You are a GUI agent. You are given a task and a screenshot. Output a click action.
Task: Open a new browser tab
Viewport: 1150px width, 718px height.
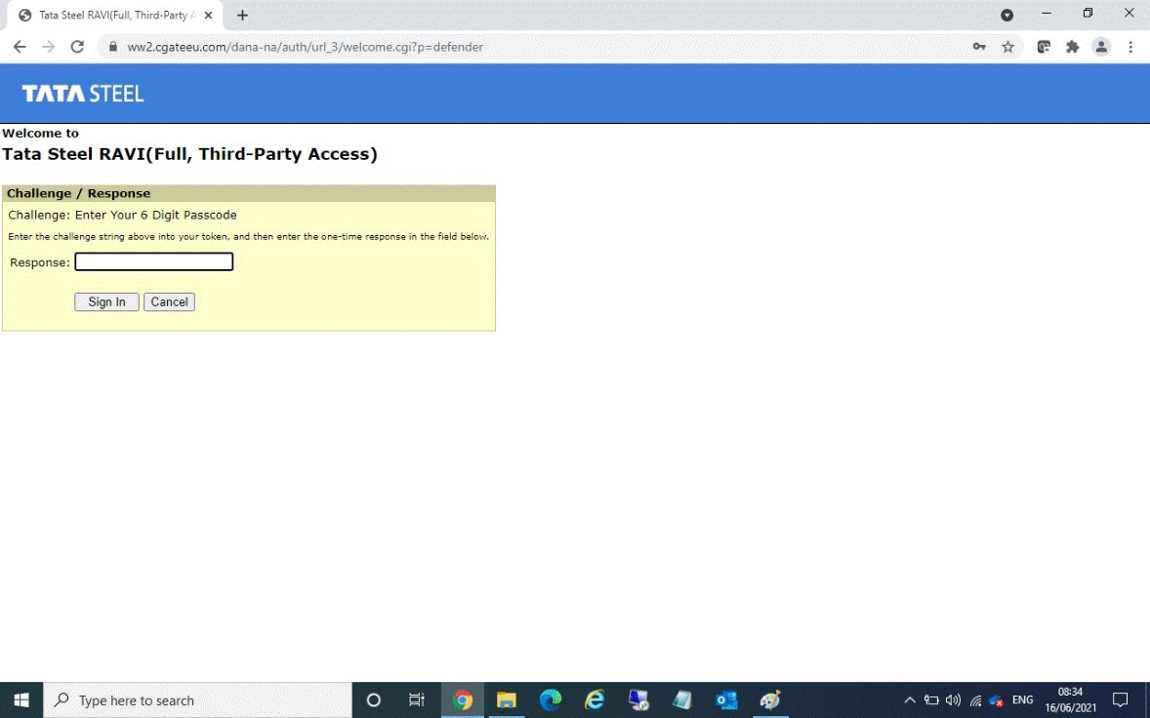[x=242, y=16]
